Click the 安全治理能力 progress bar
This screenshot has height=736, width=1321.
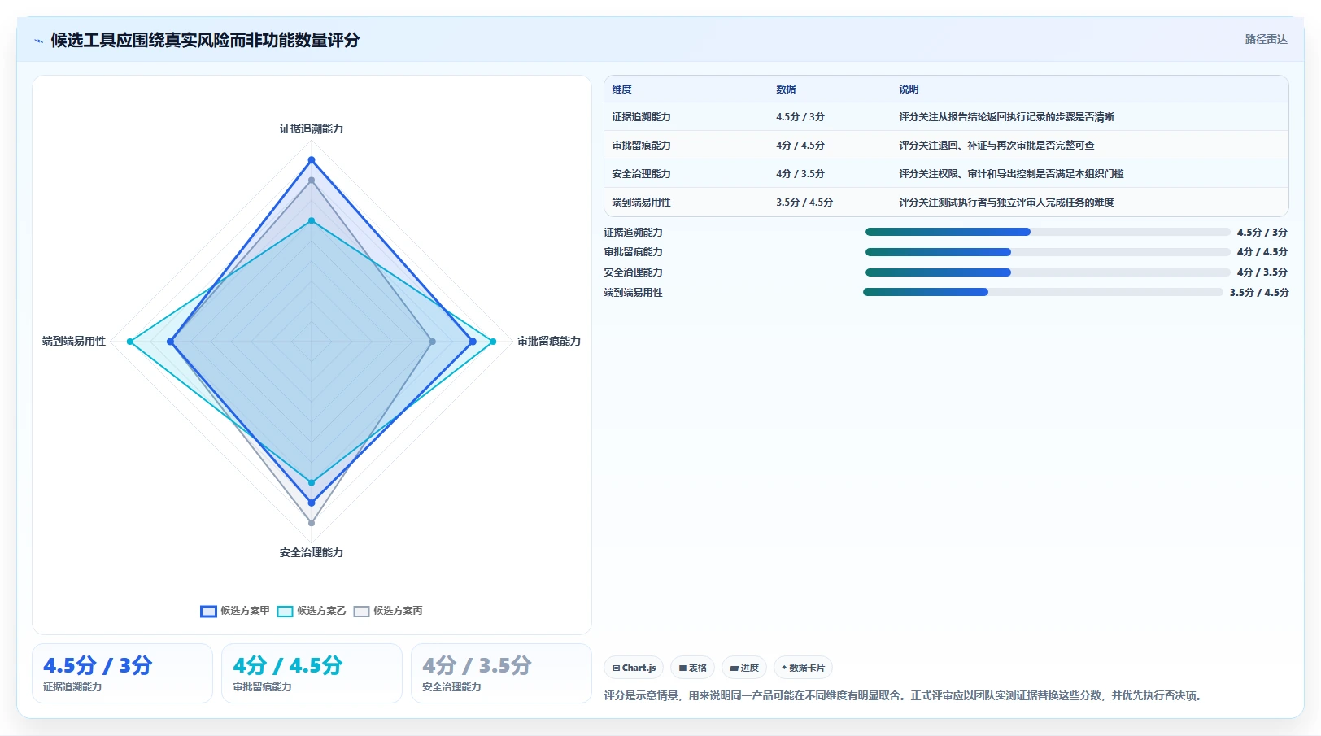(x=1048, y=272)
